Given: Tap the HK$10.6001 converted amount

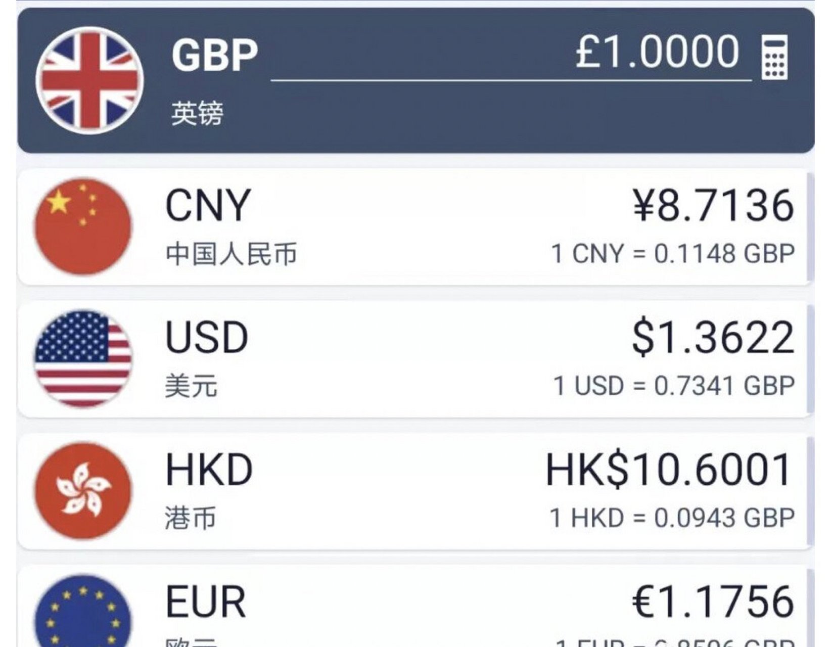Looking at the screenshot, I should click(x=669, y=470).
